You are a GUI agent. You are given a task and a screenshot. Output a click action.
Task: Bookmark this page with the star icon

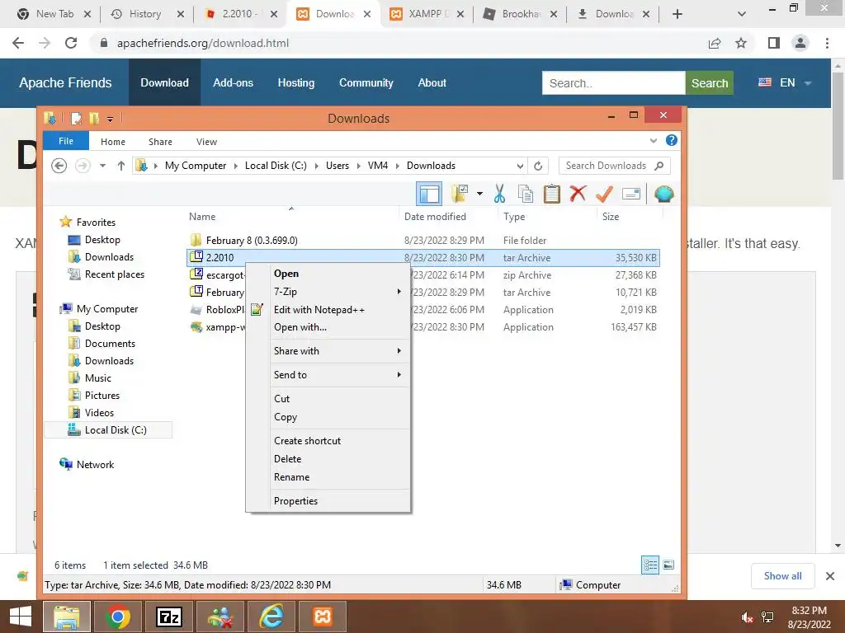click(741, 43)
